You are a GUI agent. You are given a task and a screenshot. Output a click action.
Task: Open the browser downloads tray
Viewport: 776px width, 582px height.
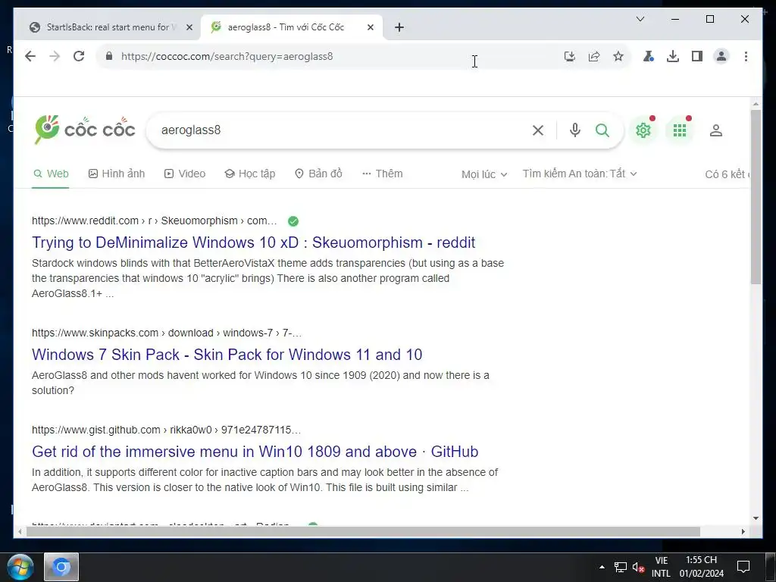(673, 56)
